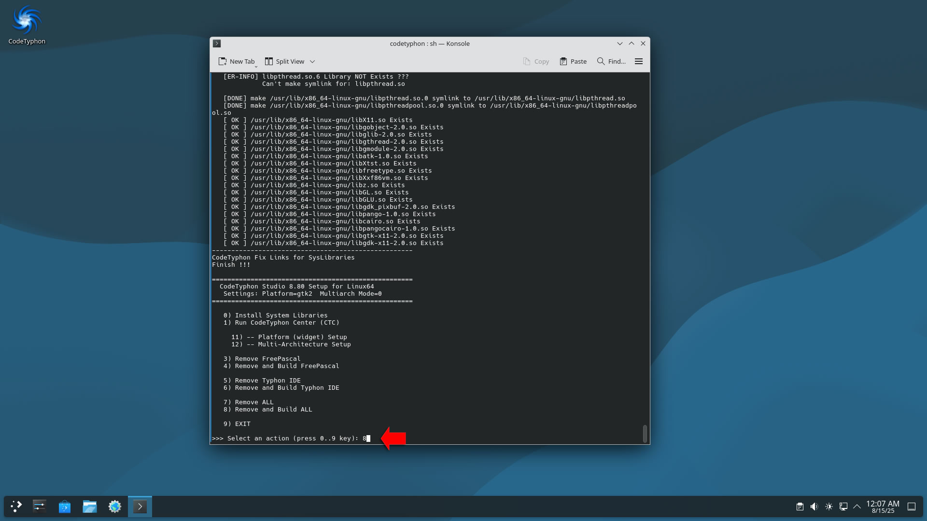
Task: Click the libcairo.so Exists line
Action: [322, 221]
